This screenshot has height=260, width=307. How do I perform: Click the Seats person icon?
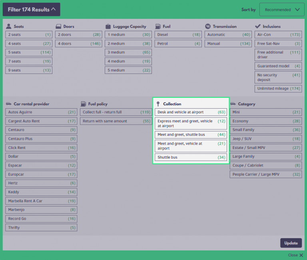(x=9, y=26)
